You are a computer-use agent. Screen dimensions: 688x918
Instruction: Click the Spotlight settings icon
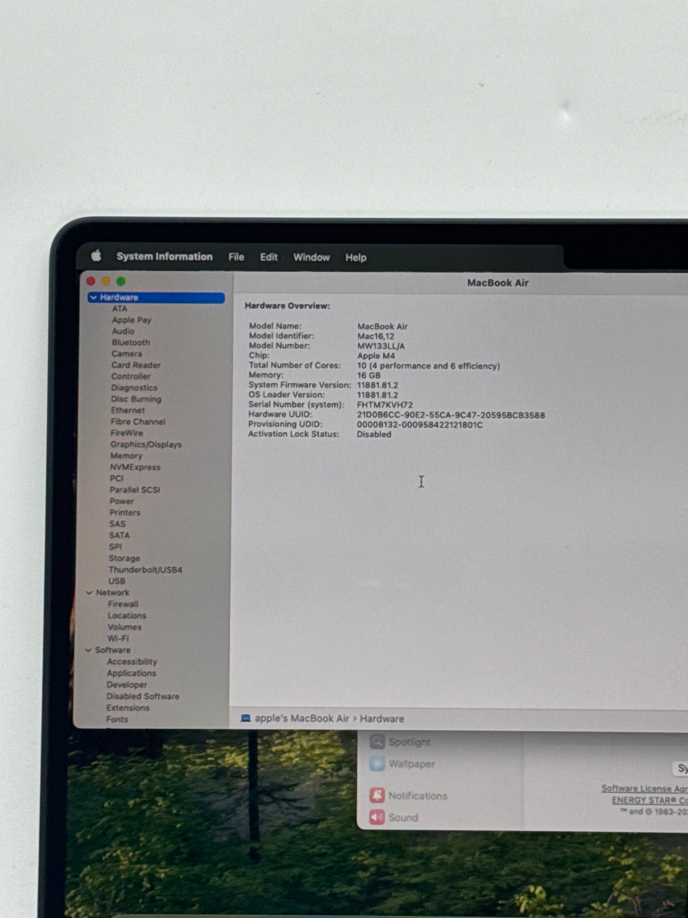pos(377,741)
